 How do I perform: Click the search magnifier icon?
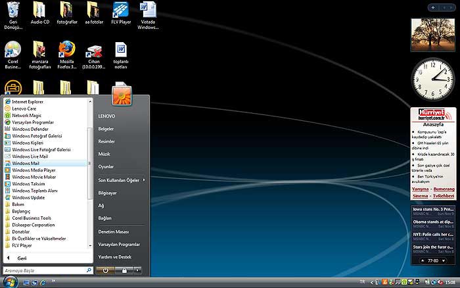(89, 270)
